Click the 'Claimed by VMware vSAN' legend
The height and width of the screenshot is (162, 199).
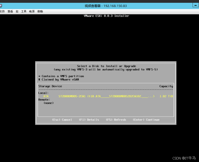pyautogui.click(x=59, y=80)
